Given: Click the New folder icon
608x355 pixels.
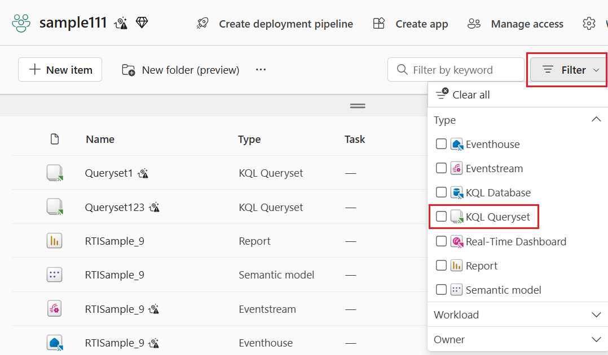Looking at the screenshot, I should pos(129,70).
